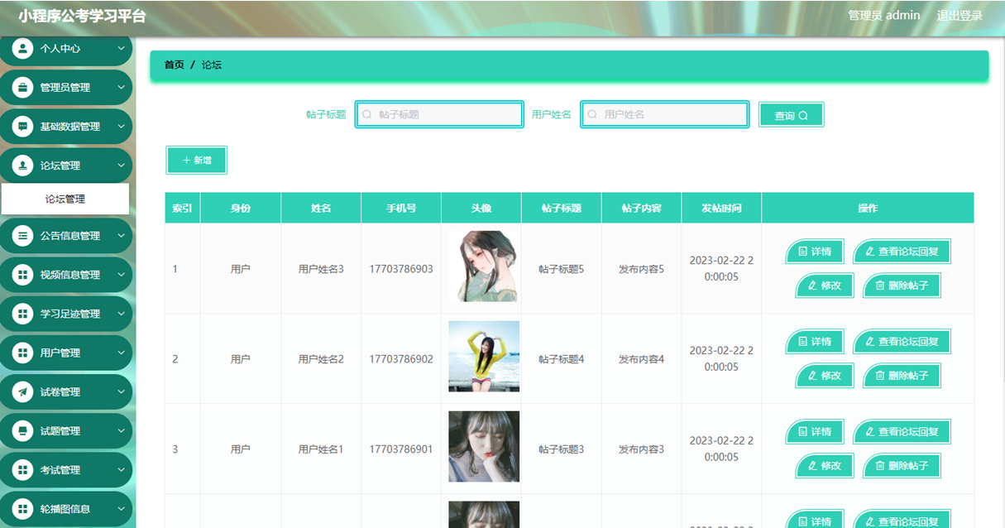Collapse 论坛管理 menu chevron
This screenshot has height=528, width=1005.
(121, 165)
